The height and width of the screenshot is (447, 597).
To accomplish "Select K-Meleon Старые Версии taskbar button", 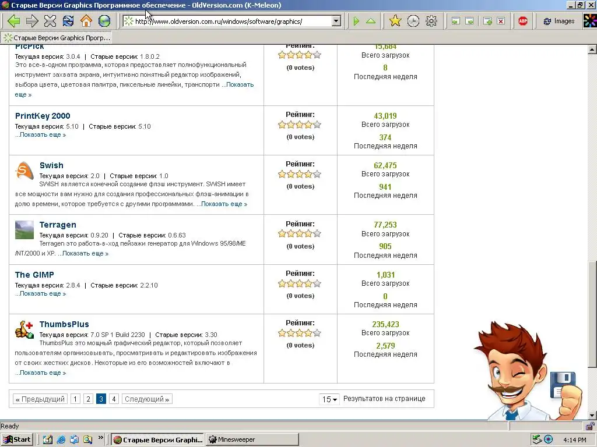I will [x=158, y=440].
